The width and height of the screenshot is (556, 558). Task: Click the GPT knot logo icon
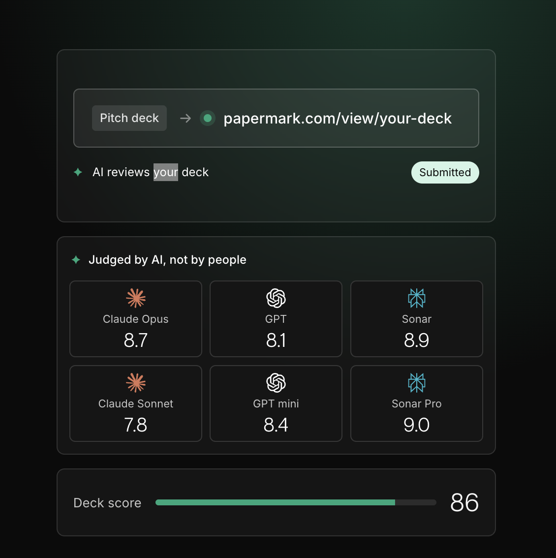point(276,298)
